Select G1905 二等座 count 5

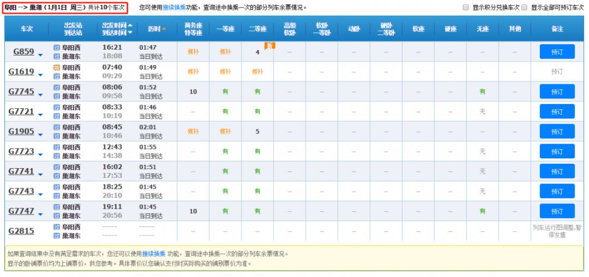click(257, 132)
